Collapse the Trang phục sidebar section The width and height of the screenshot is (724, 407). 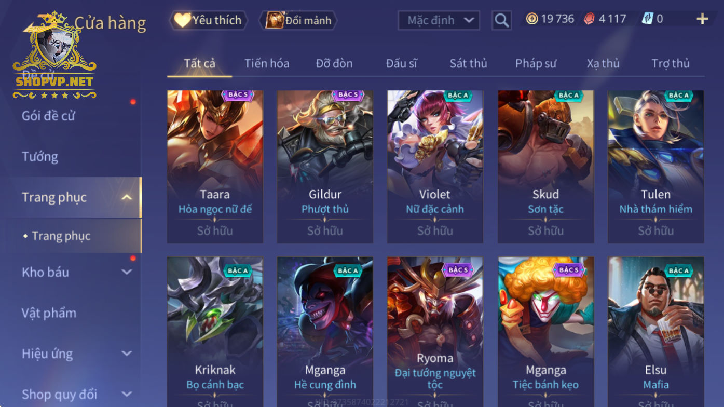click(127, 197)
